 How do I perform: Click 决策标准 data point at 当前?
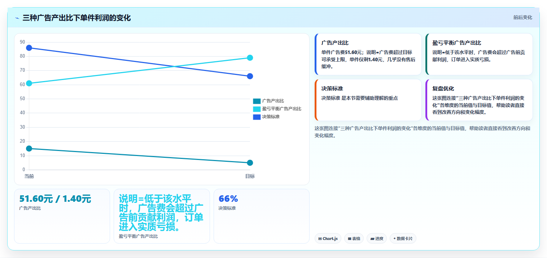point(29,48)
